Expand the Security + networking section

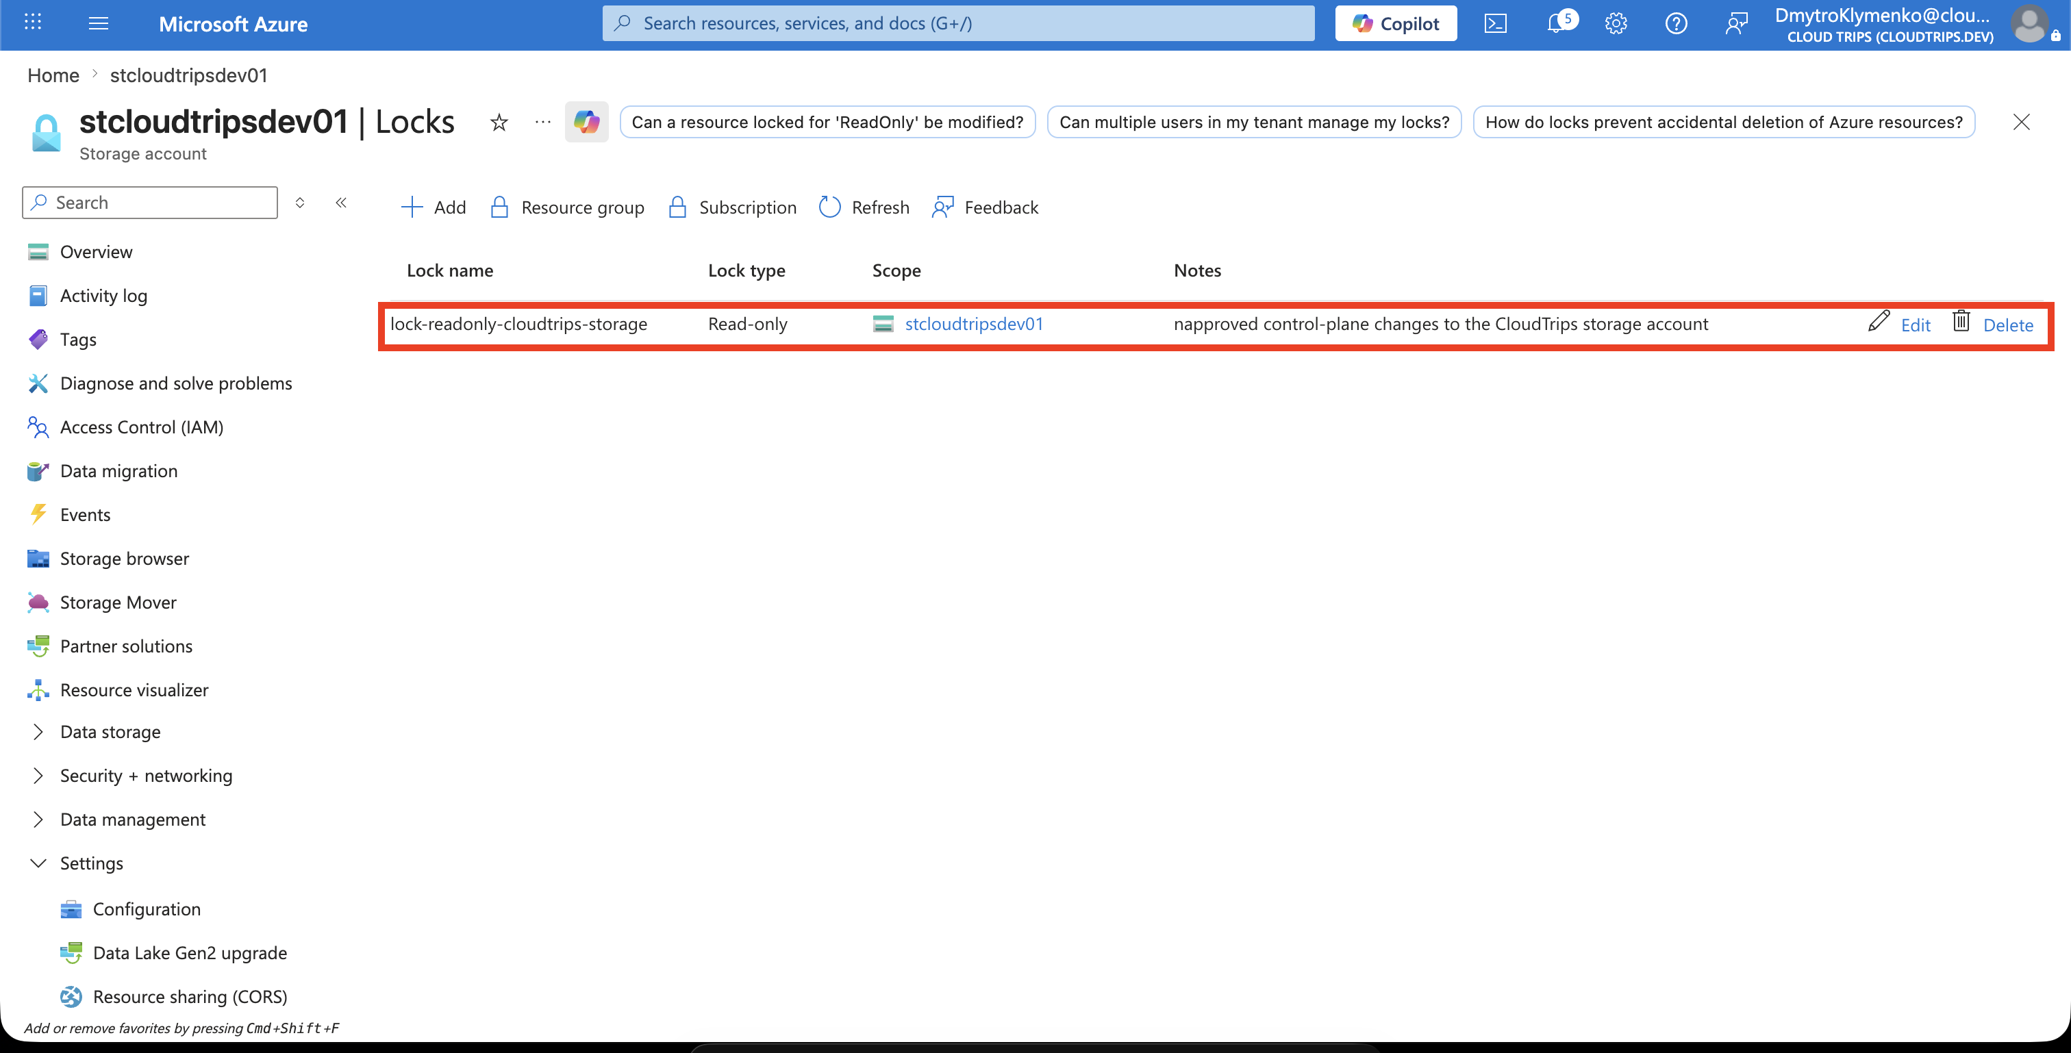(x=38, y=776)
